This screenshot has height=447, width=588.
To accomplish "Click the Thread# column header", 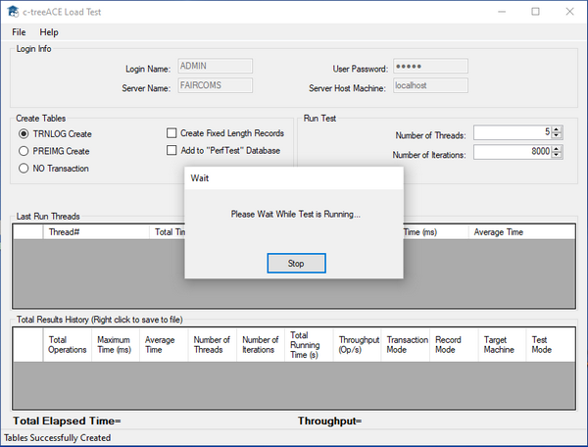I will [96, 232].
